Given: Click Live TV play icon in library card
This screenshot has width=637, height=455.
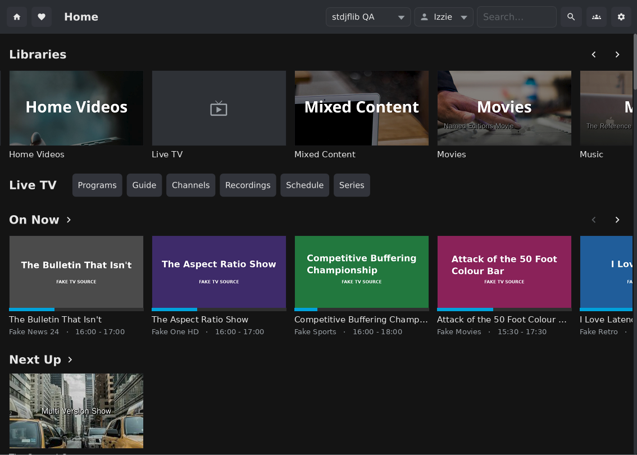Looking at the screenshot, I should click(219, 108).
